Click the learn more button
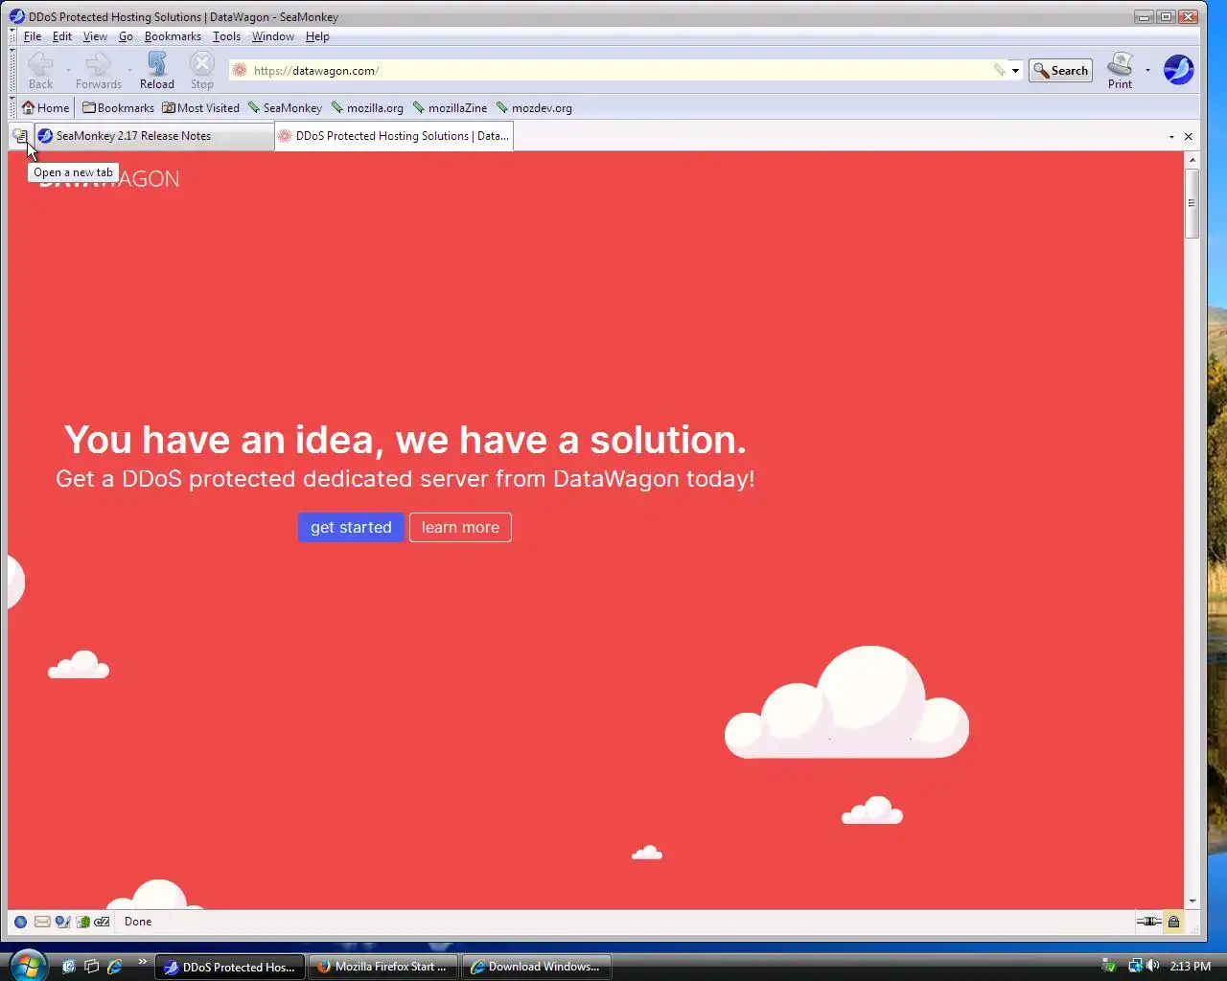The width and height of the screenshot is (1227, 981). click(x=460, y=527)
